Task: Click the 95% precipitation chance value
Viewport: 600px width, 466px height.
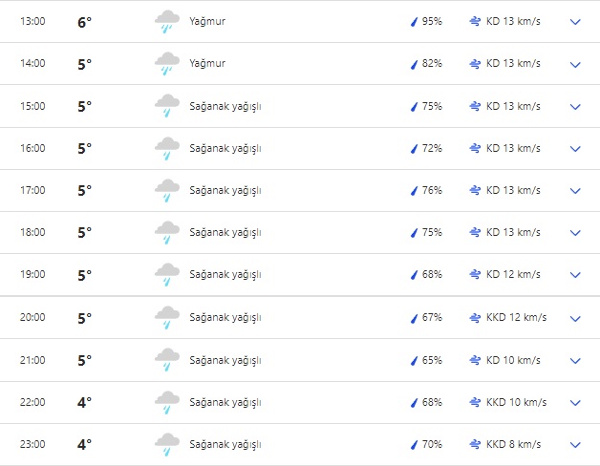Action: [432, 21]
